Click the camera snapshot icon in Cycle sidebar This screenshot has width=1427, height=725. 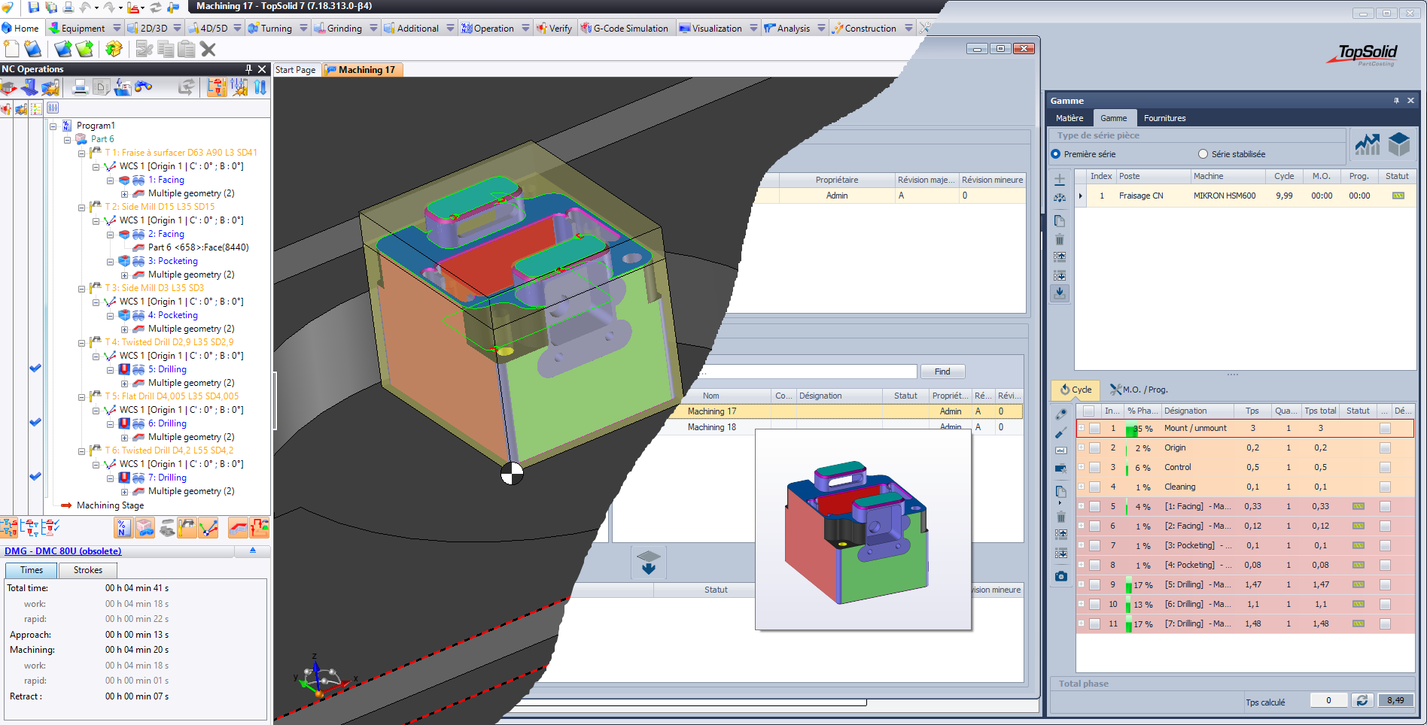[1060, 576]
